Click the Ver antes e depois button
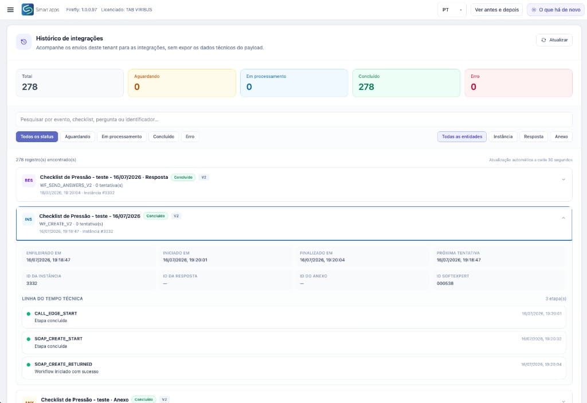The height and width of the screenshot is (403, 587). (x=497, y=10)
